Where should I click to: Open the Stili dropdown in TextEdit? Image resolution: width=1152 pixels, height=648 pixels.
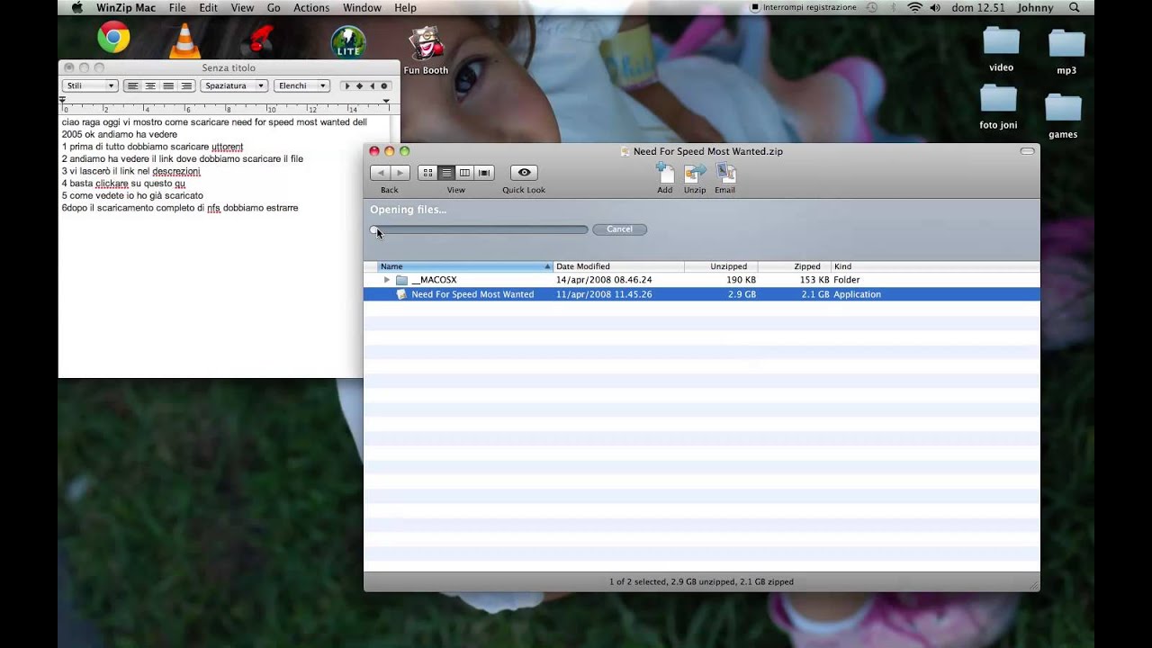pyautogui.click(x=90, y=85)
